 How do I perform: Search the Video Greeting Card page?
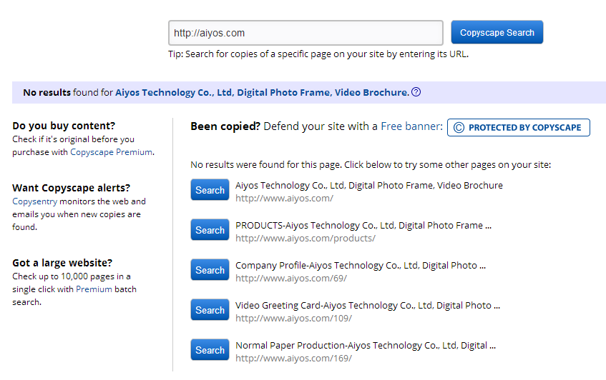pos(210,310)
